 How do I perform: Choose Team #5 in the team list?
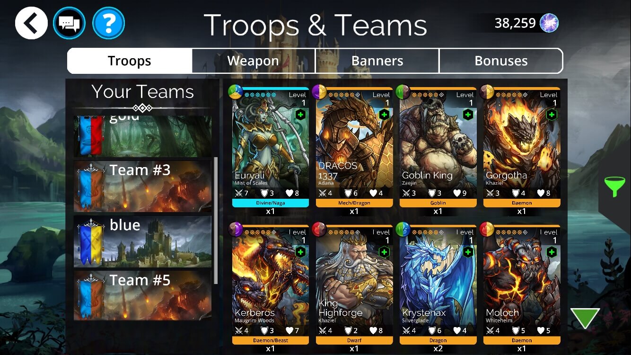point(142,295)
